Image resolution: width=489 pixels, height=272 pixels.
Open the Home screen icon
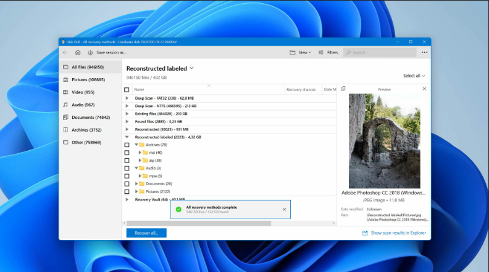point(78,52)
